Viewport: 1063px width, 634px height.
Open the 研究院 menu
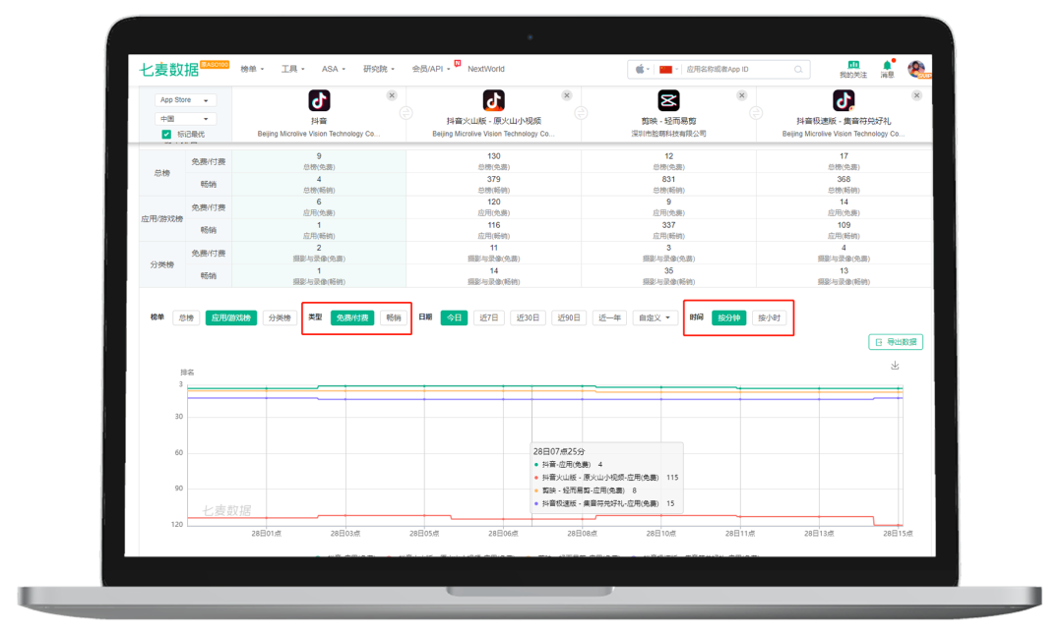(x=378, y=69)
